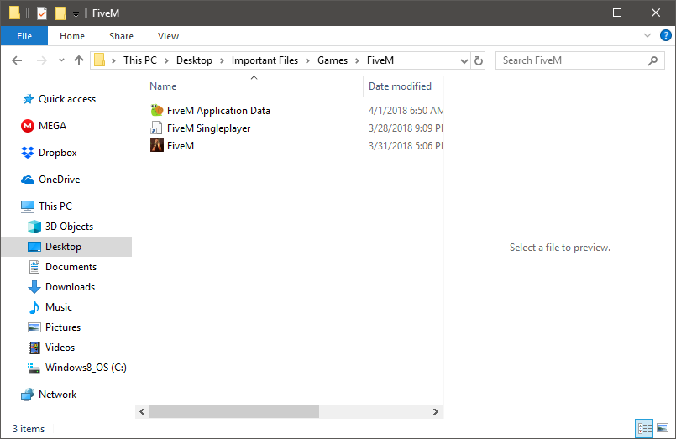The height and width of the screenshot is (439, 676).
Task: Select the 3/31/2018 5:06 PM date cell
Action: click(x=406, y=146)
